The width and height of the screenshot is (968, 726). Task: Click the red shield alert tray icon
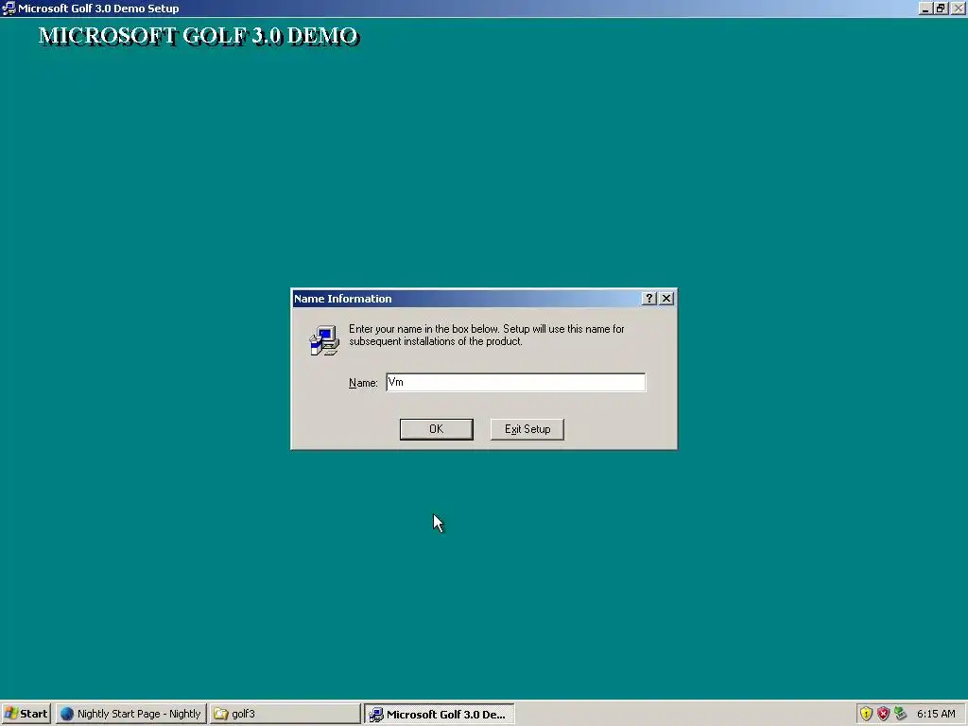coord(883,714)
